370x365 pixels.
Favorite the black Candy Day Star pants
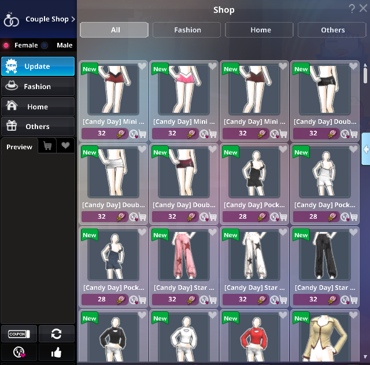(353, 232)
